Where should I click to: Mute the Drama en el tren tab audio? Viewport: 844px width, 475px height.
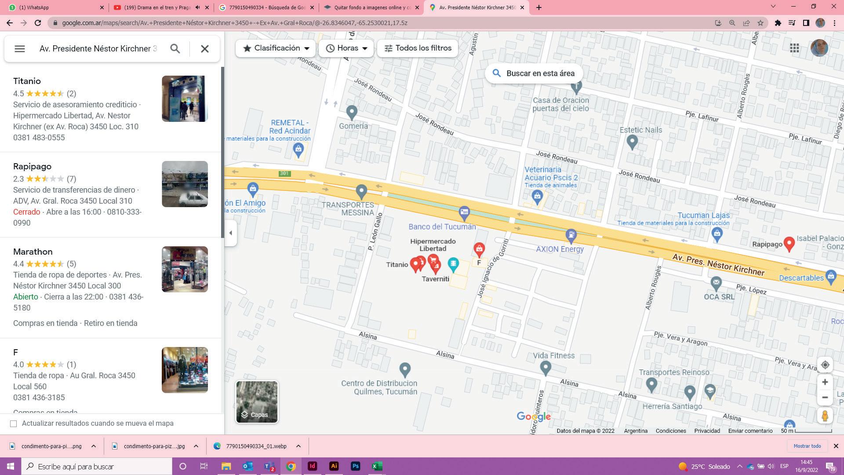(198, 7)
